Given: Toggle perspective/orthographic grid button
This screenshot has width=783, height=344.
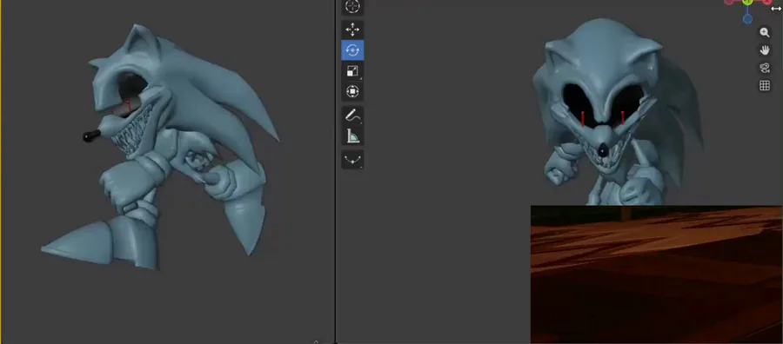Looking at the screenshot, I should [x=765, y=85].
